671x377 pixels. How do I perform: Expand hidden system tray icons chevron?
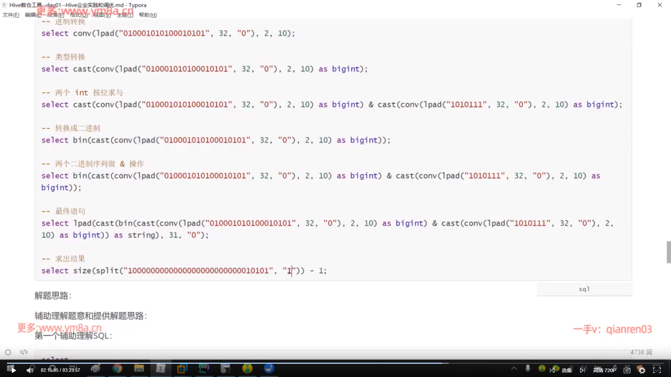coord(514,368)
